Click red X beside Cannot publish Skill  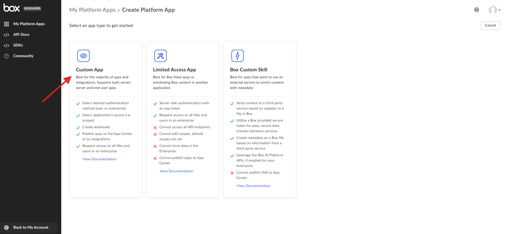pyautogui.click(x=232, y=173)
